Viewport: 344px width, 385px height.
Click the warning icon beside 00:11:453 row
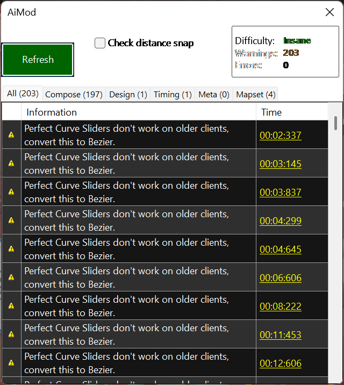[11, 334]
